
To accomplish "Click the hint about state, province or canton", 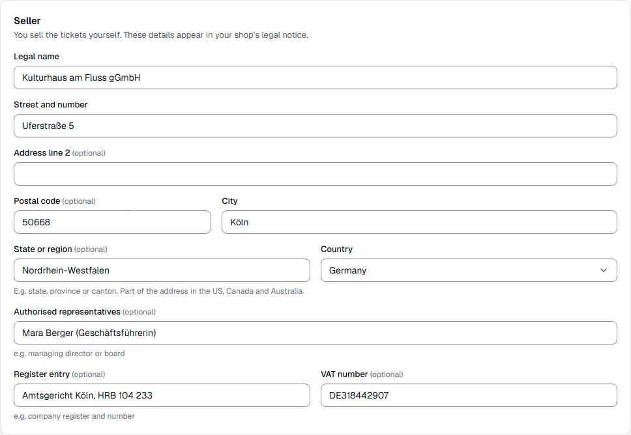I will pos(159,291).
